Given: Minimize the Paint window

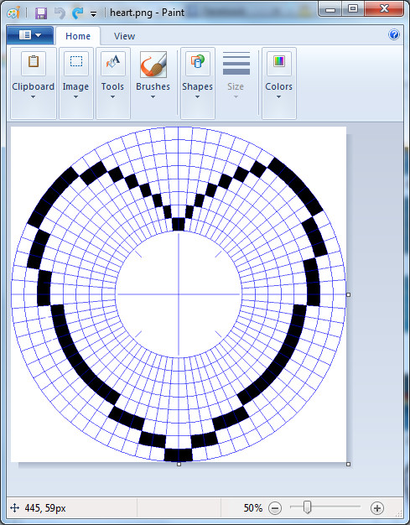Looking at the screenshot, I should point(330,10).
